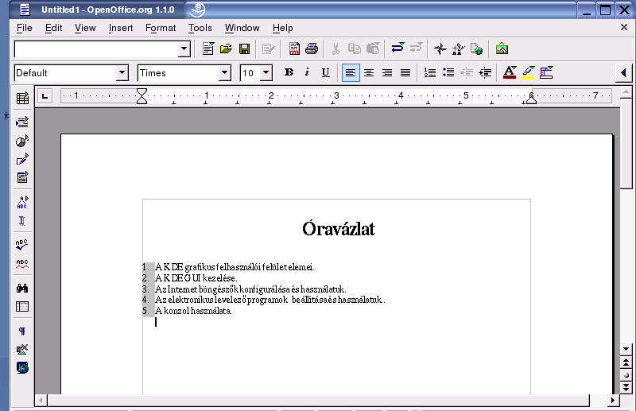Set Align Right paragraph alignment
636x411 pixels.
coord(387,72)
